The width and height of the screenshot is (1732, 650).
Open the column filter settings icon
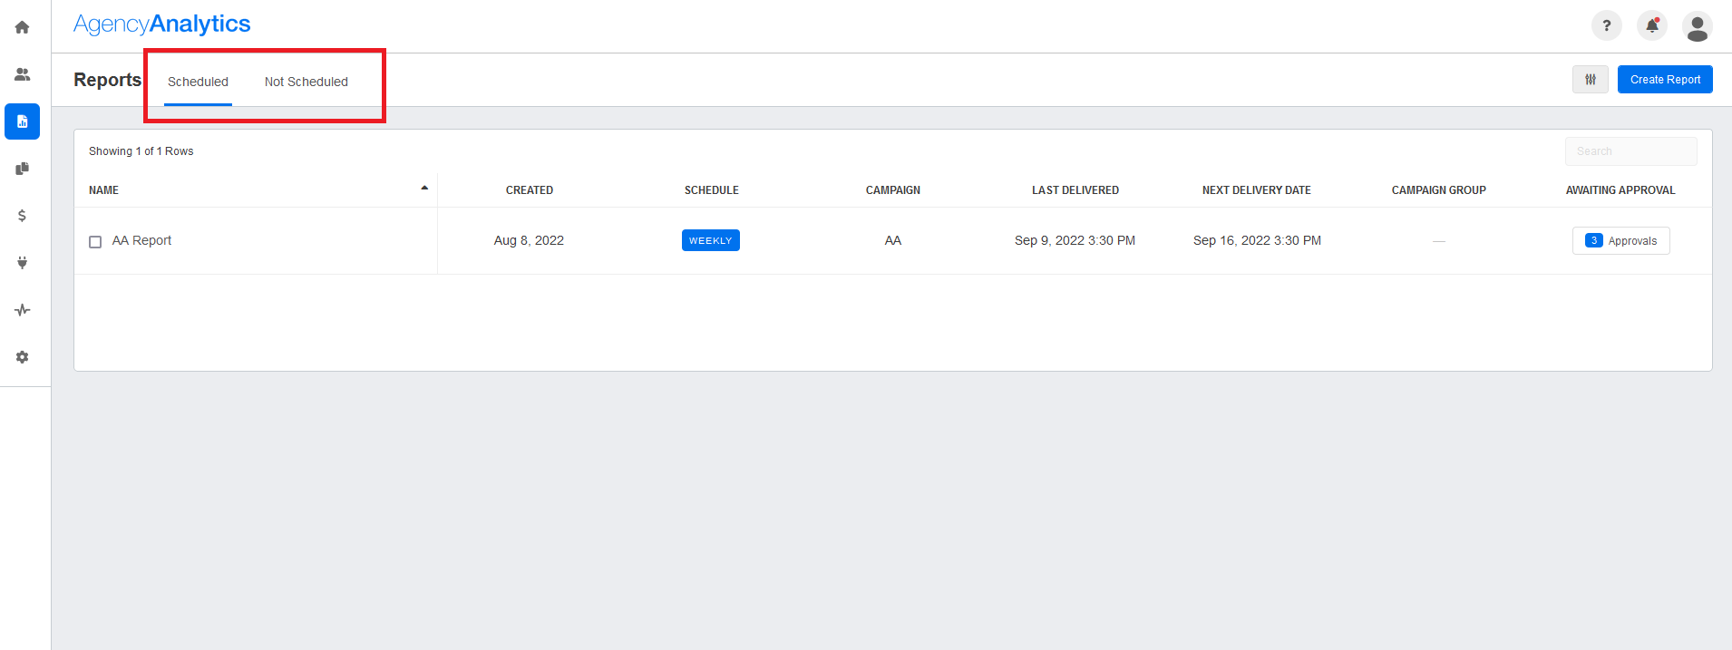point(1591,80)
